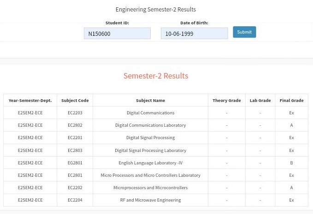The height and width of the screenshot is (214, 313).
Task: Click the RF and Microwave Engineering cell
Action: pyautogui.click(x=150, y=200)
